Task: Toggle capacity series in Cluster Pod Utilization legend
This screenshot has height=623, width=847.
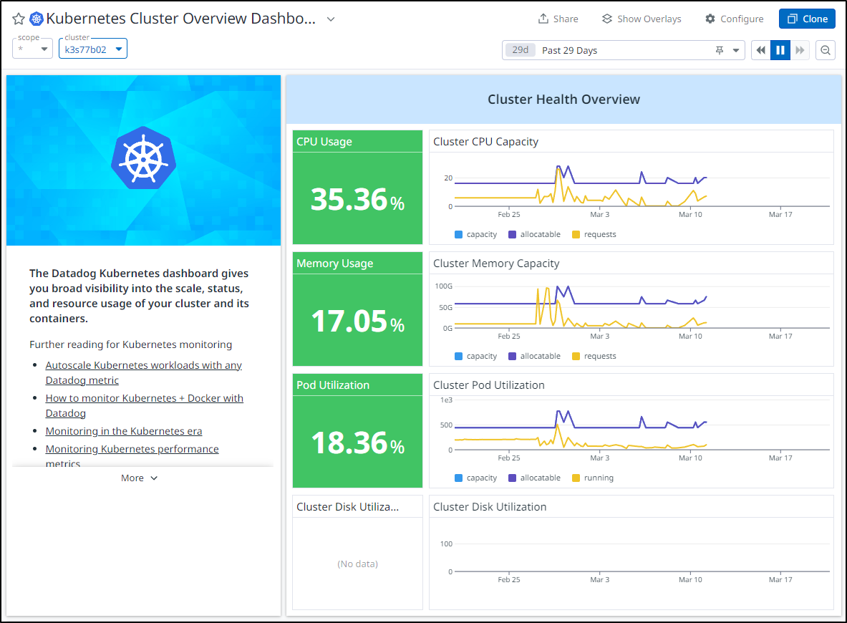Action: [476, 478]
